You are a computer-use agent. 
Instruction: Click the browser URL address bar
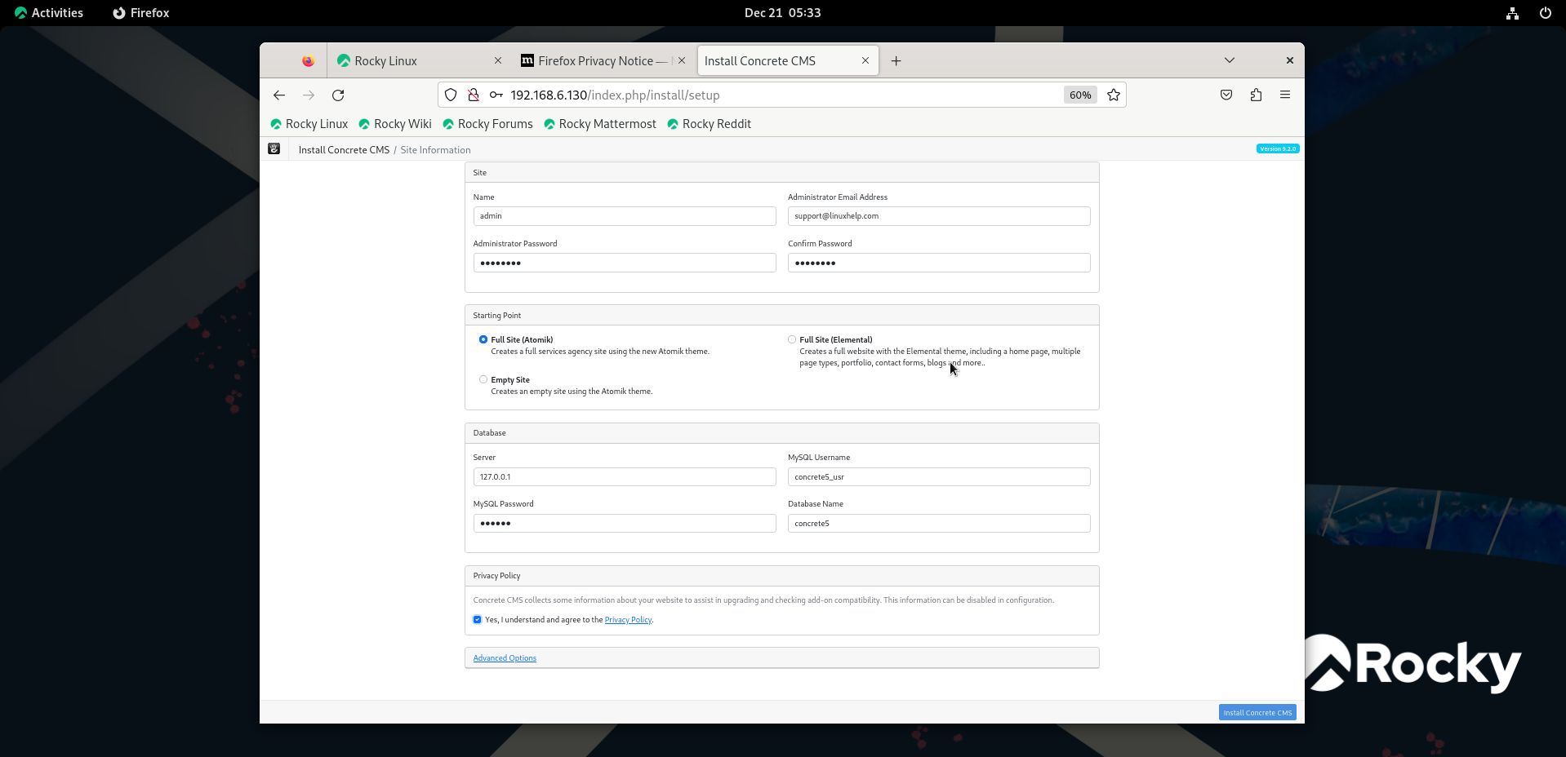pos(782,95)
